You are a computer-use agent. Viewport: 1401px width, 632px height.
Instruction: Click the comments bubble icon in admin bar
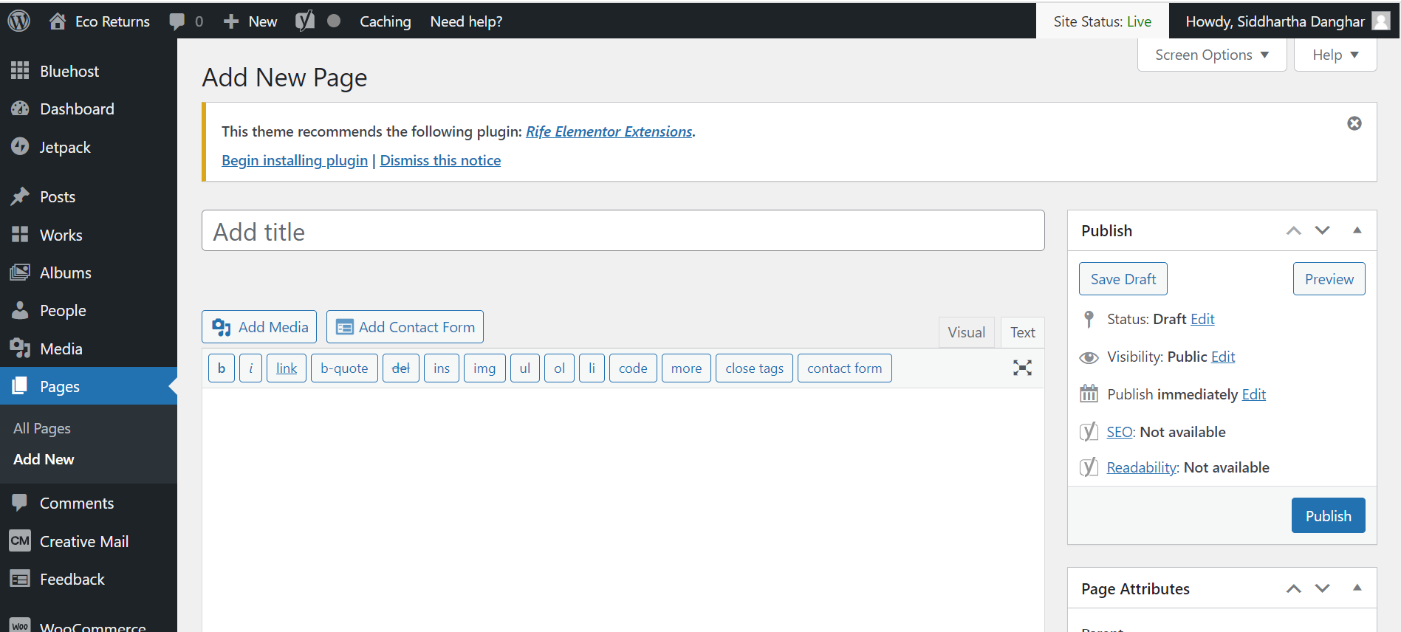[x=177, y=21]
